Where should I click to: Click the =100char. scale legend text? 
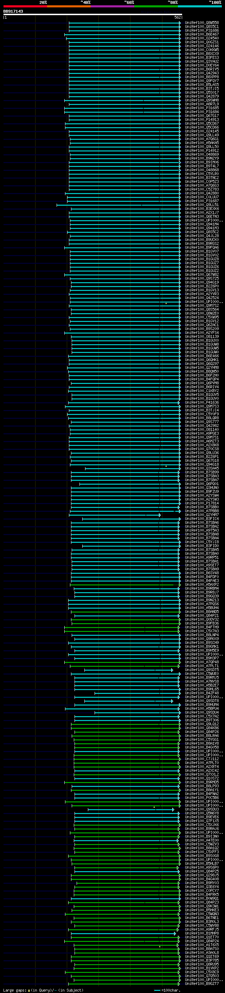click(171, 990)
